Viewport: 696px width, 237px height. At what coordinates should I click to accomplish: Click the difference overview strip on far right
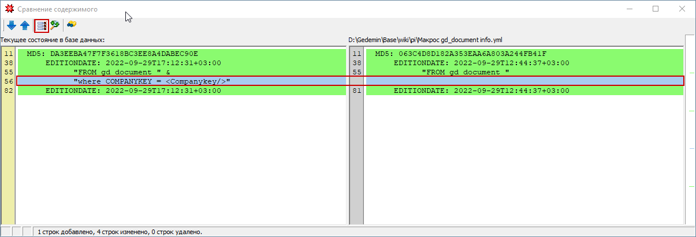coord(691,127)
